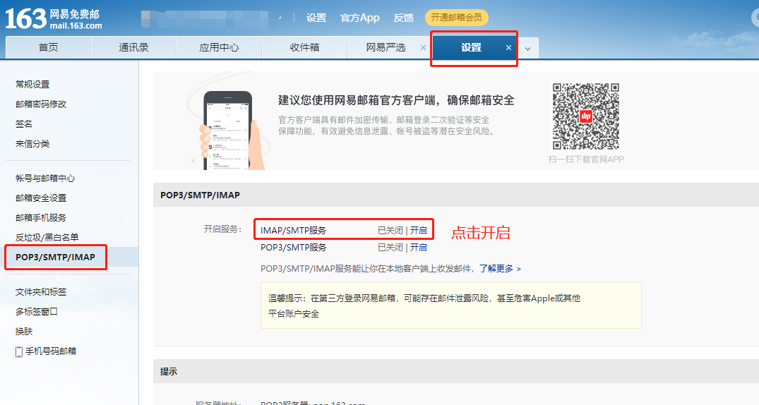This screenshot has width=759, height=405.
Task: Open the 首页 tab
Action: coord(49,47)
